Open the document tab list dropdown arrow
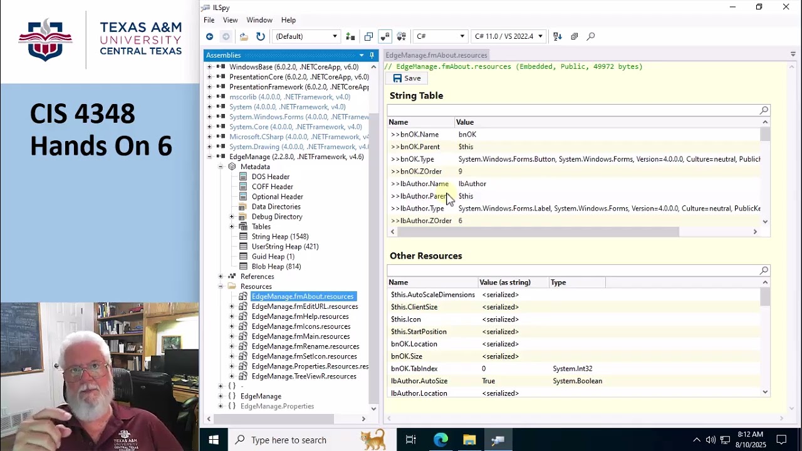Screen dimensions: 802x451 tap(793, 55)
